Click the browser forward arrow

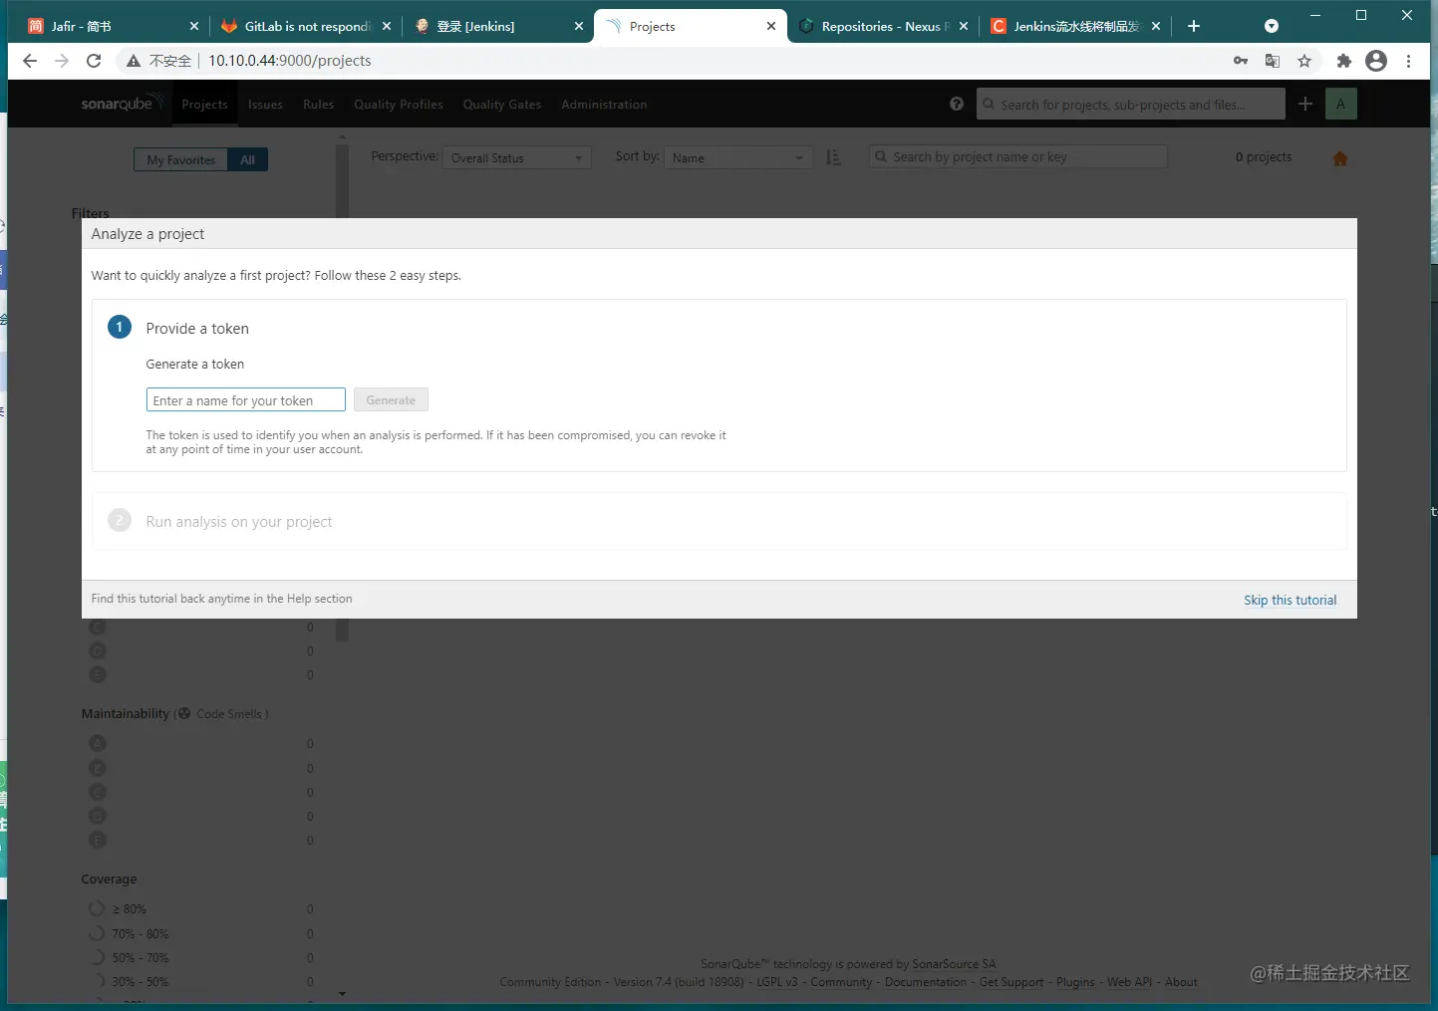(62, 61)
